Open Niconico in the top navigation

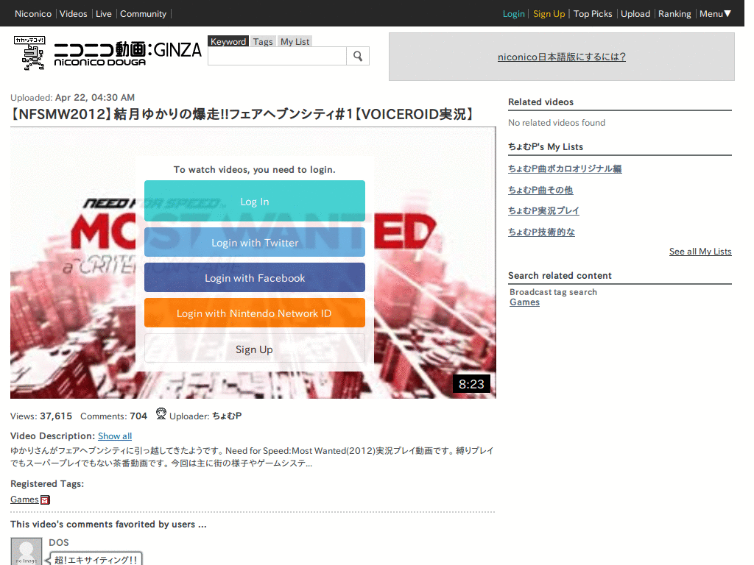tap(33, 14)
